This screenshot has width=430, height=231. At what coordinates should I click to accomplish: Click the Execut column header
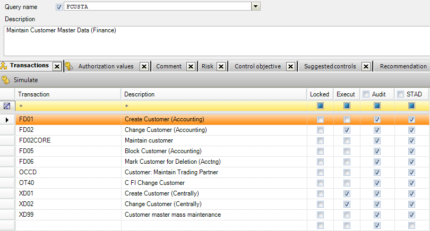tap(346, 94)
